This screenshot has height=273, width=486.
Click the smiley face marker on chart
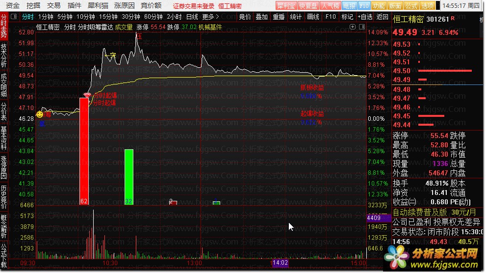point(40,114)
